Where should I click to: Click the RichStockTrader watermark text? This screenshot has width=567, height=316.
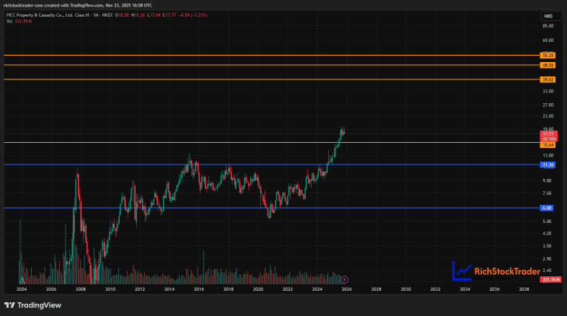point(507,271)
